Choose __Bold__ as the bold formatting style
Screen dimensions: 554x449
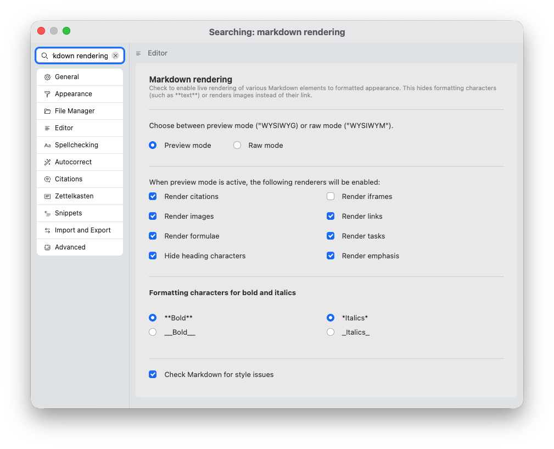pyautogui.click(x=153, y=331)
